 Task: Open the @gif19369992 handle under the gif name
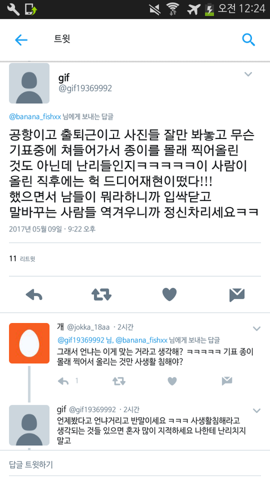click(x=85, y=88)
